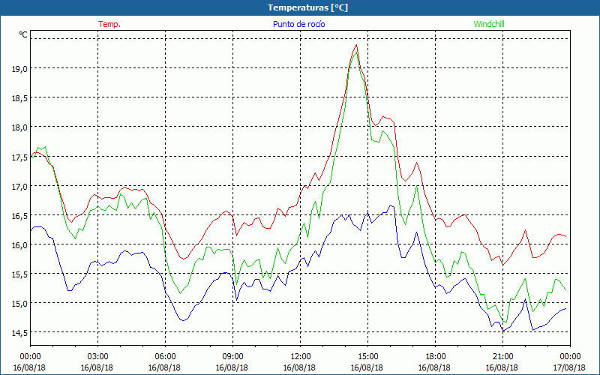
Task: Click the 03:00 time axis label
Action: [97, 357]
